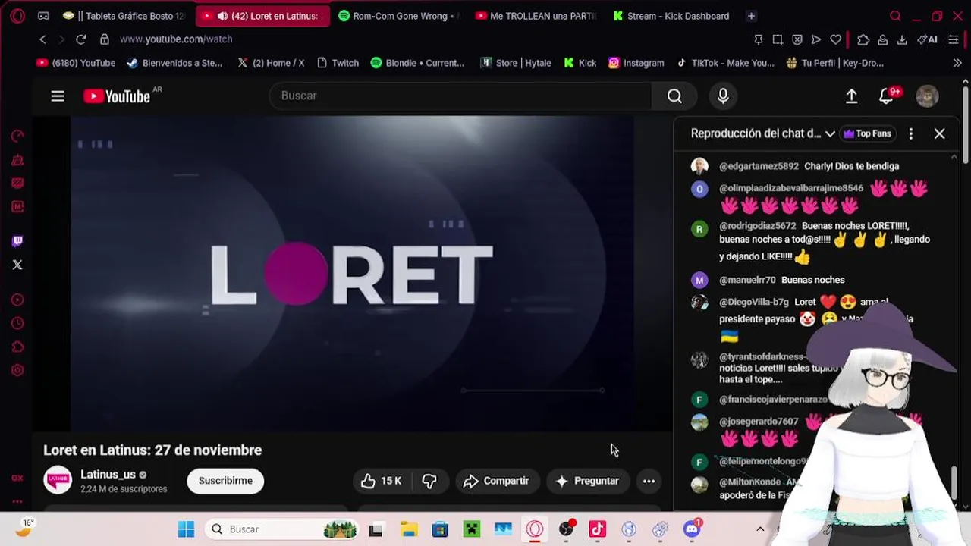The width and height of the screenshot is (971, 546).
Task: Open sidebar settings gear icon
Action: 17,371
